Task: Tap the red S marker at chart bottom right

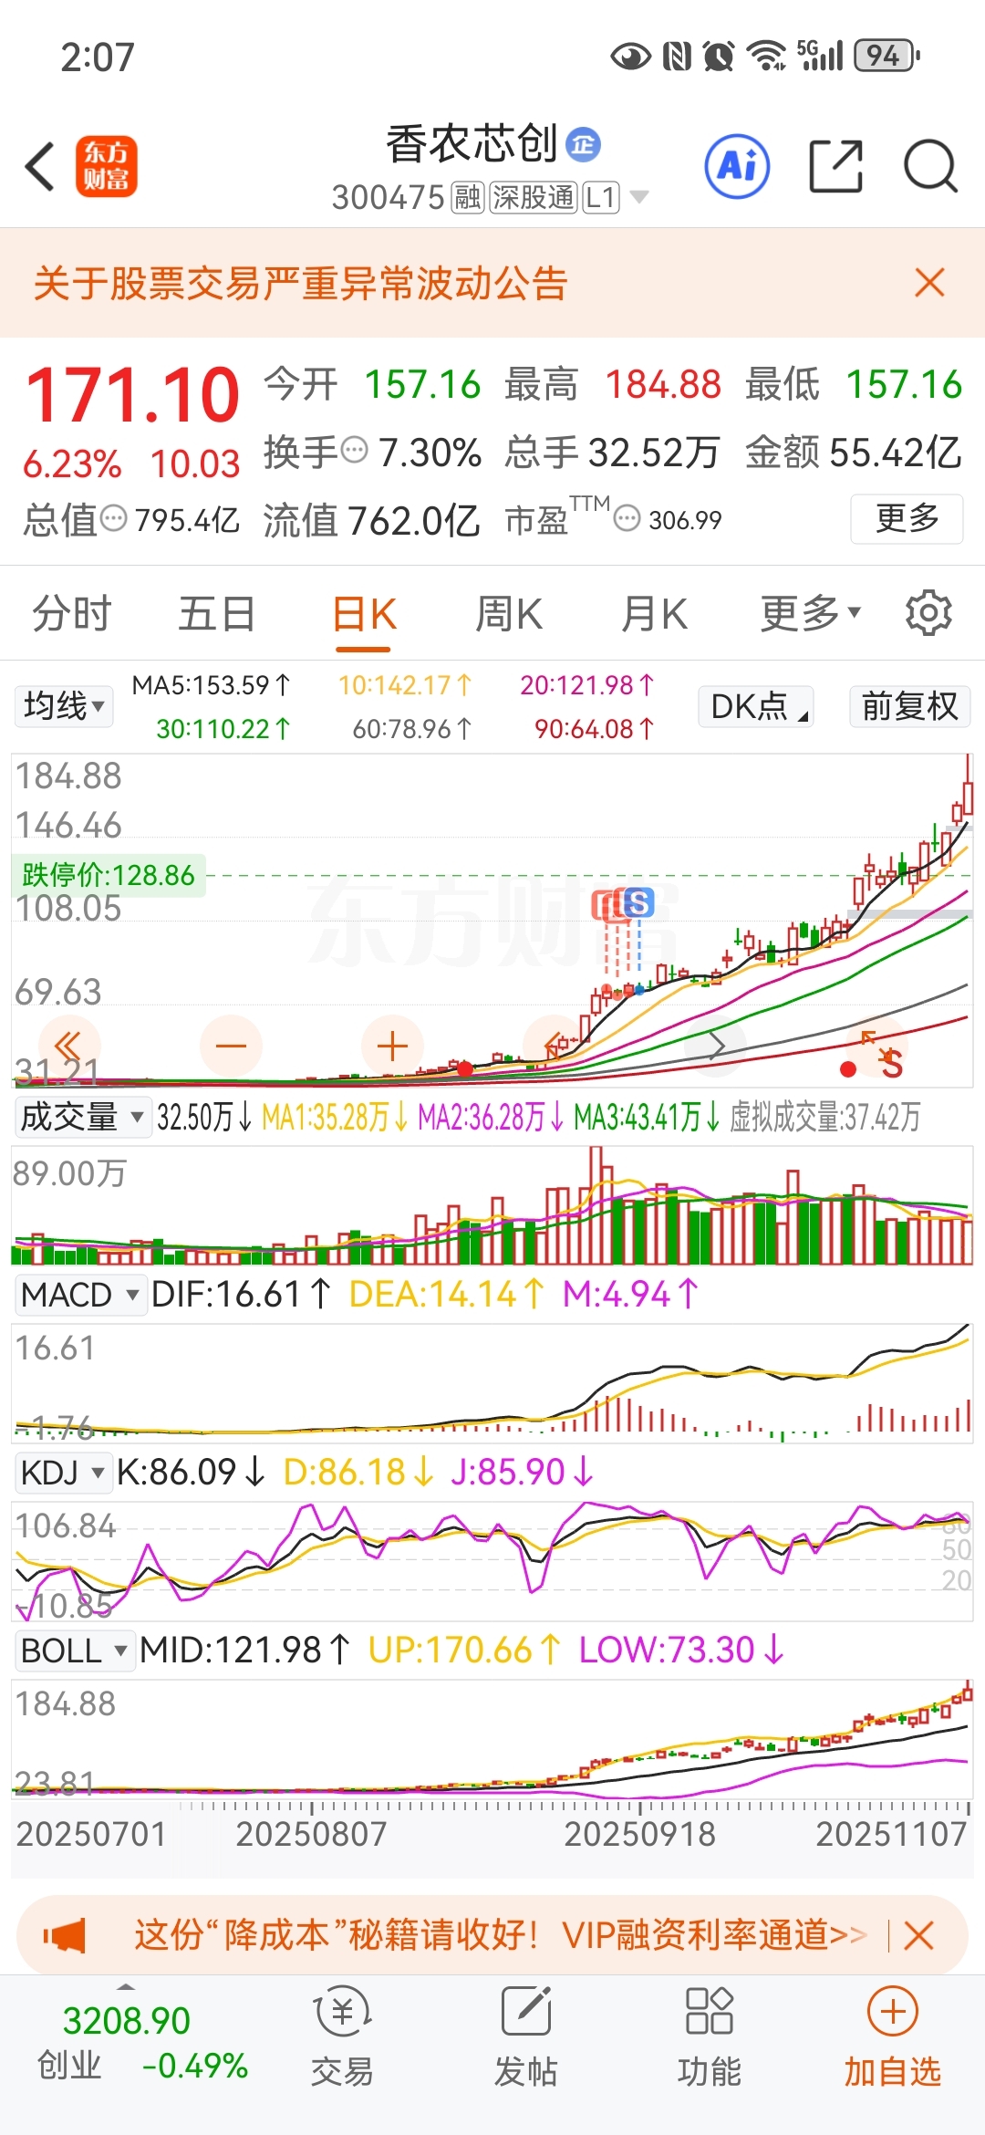Action: pyautogui.click(x=892, y=1064)
